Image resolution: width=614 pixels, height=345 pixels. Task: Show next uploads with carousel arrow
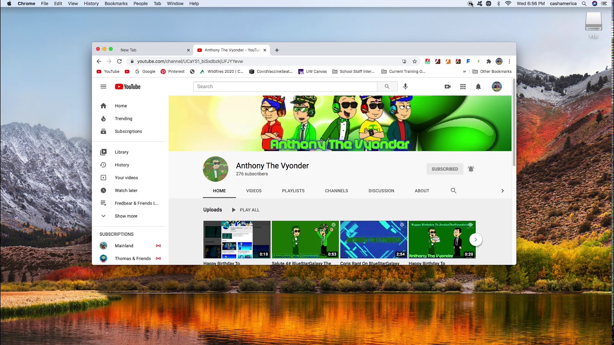point(475,240)
